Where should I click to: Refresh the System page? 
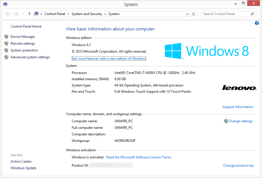point(194,14)
